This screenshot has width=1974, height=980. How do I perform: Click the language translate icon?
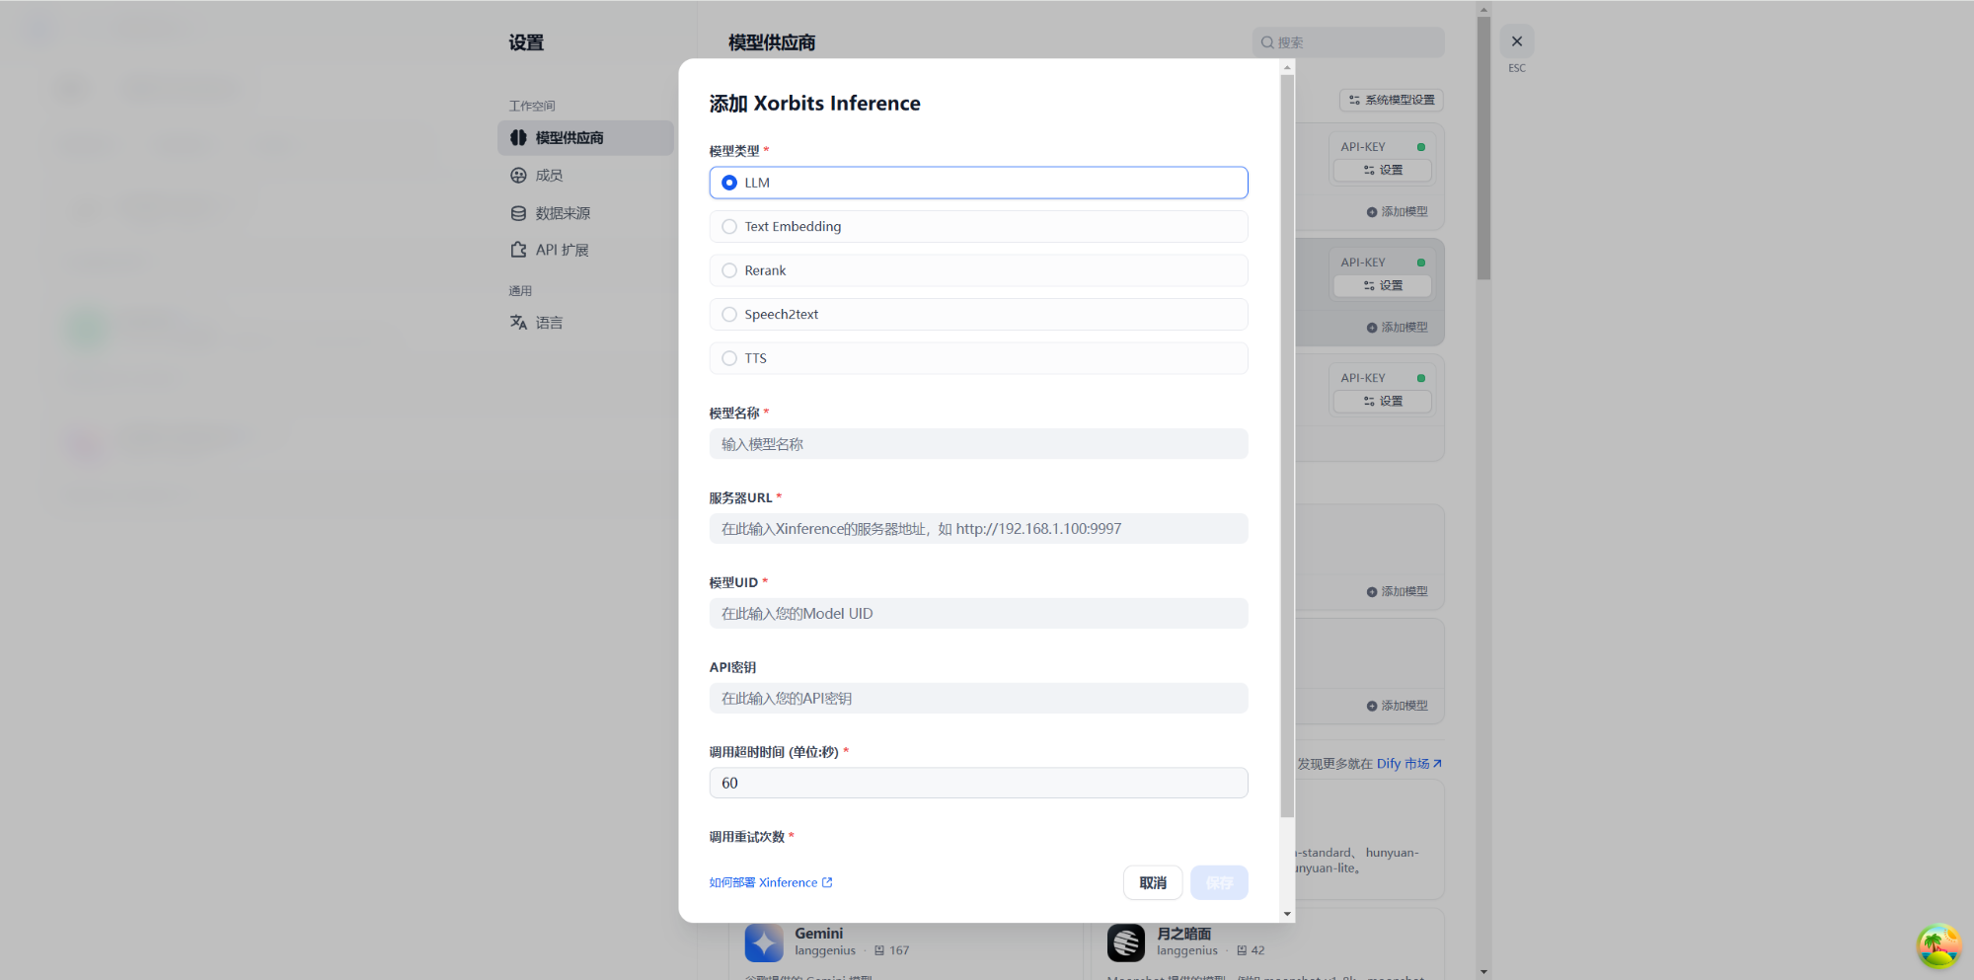[x=518, y=323]
